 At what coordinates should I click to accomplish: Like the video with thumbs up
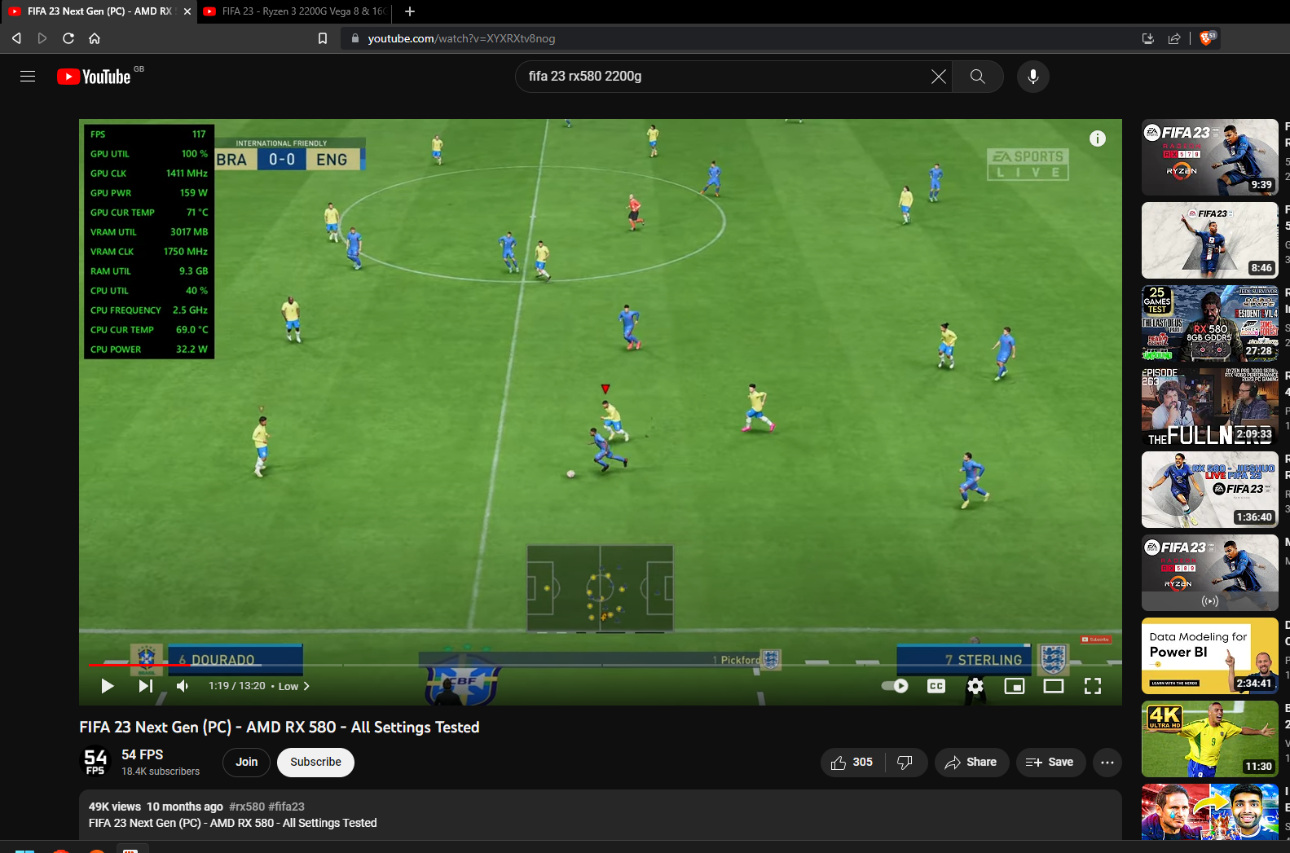pyautogui.click(x=852, y=763)
